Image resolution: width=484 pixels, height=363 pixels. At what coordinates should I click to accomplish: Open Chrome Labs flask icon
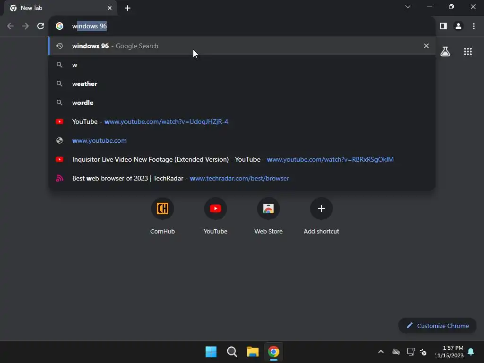point(445,51)
